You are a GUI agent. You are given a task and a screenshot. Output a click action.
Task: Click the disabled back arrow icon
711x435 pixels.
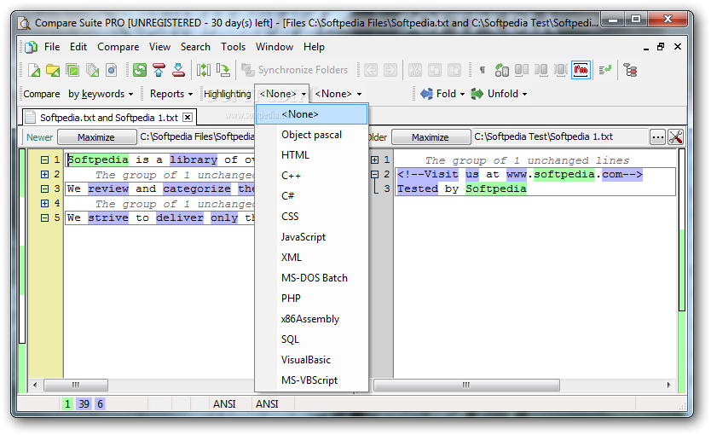371,70
